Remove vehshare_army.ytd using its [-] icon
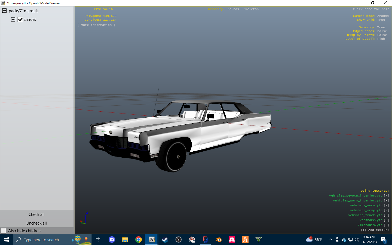Image resolution: width=392 pixels, height=245 pixels. tap(386, 210)
